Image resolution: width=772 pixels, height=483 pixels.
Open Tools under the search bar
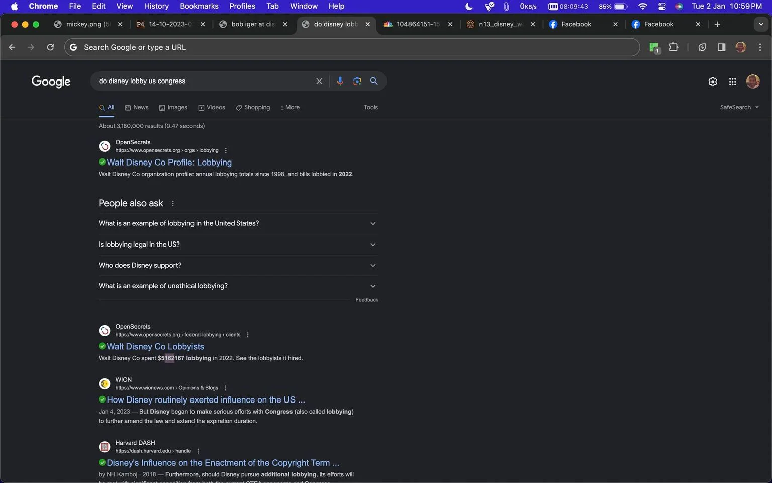371,107
